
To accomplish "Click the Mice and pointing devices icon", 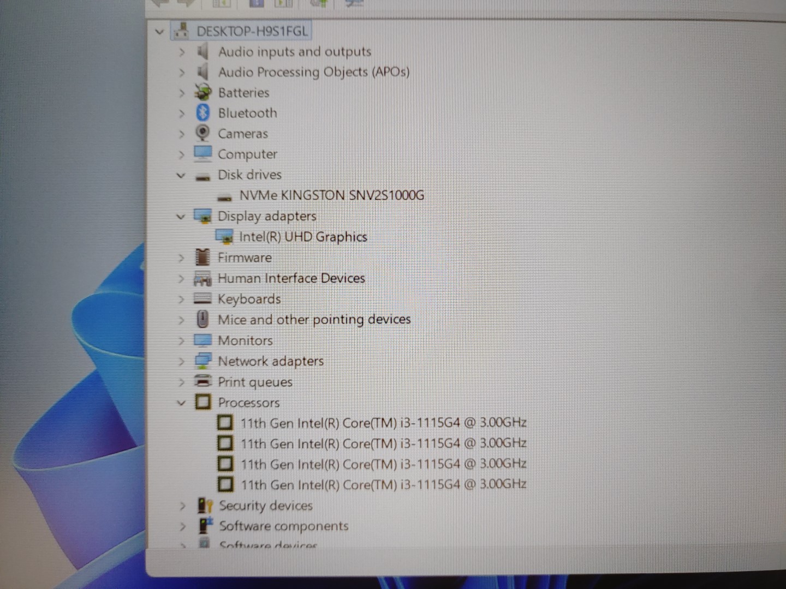I will (203, 319).
